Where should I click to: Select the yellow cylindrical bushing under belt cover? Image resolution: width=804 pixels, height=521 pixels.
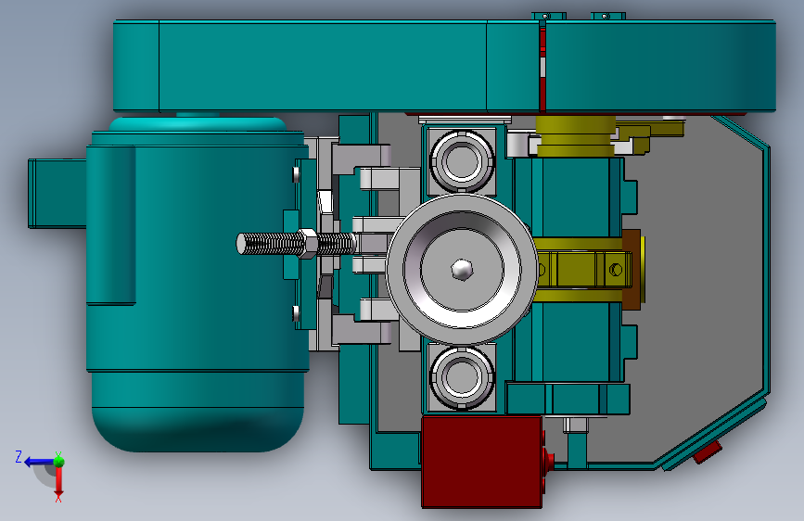pos(575,136)
